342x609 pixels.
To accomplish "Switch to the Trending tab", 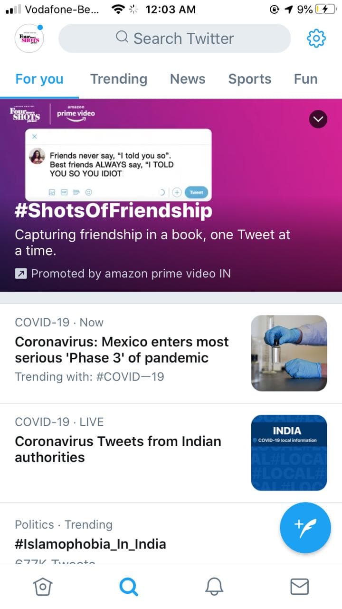I will click(119, 79).
